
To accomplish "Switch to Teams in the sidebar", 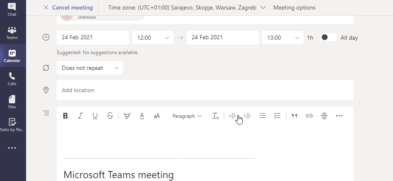I will point(12,33).
